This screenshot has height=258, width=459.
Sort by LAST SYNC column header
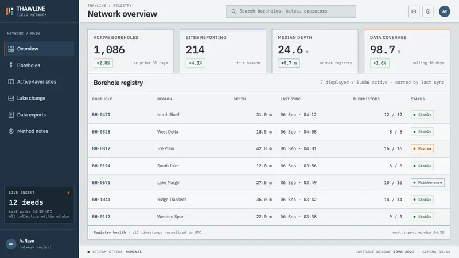point(290,99)
